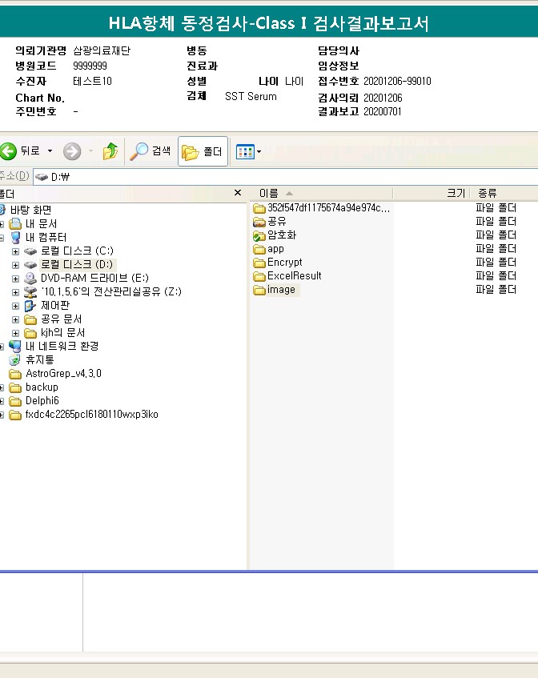Open the Back history dropdown arrow
This screenshot has width=538, height=678.
click(x=50, y=151)
